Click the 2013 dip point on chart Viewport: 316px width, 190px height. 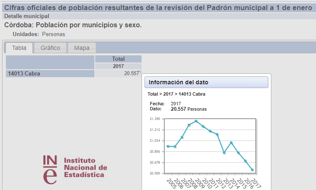pos(224,153)
